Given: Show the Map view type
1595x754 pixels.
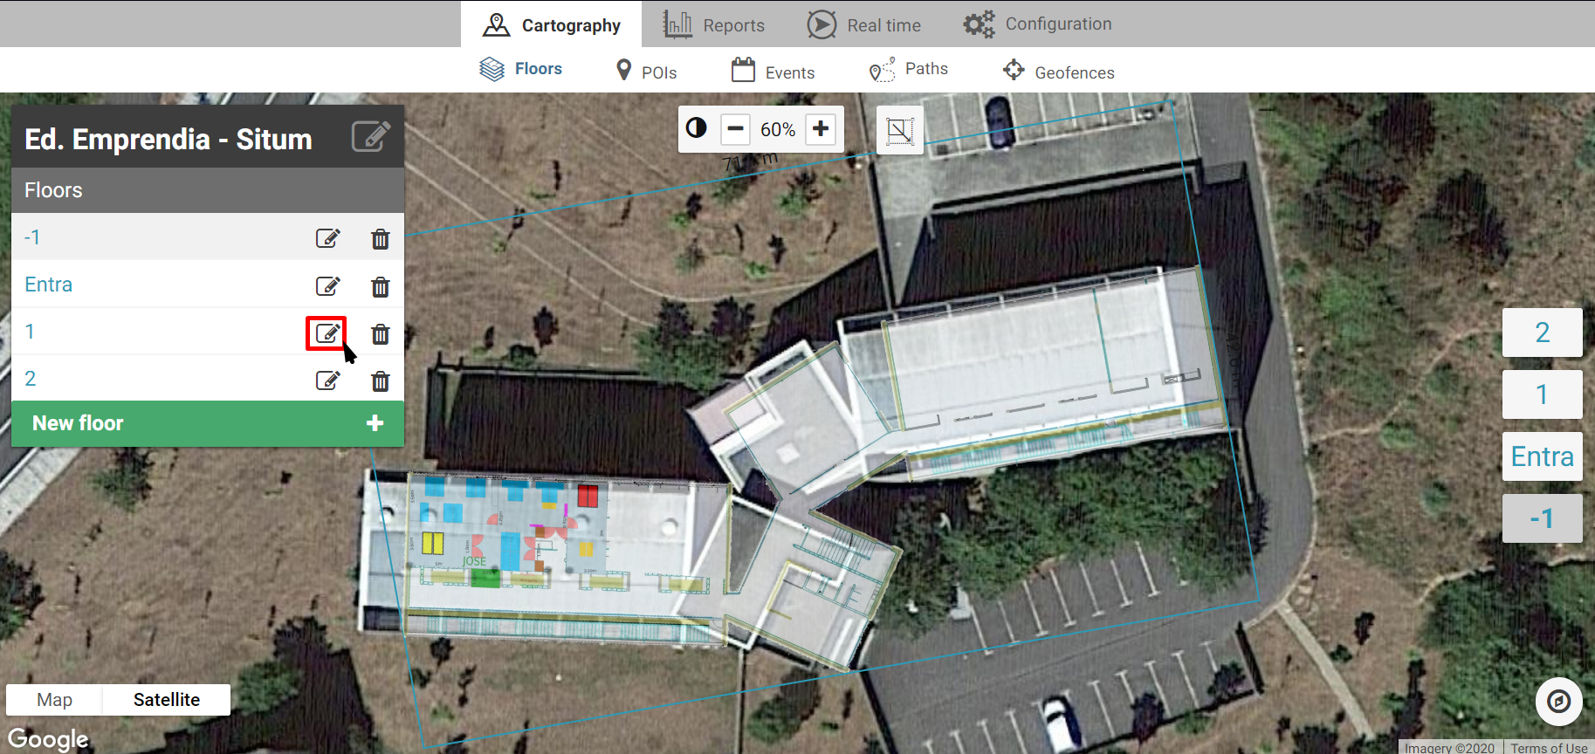Looking at the screenshot, I should 54,700.
